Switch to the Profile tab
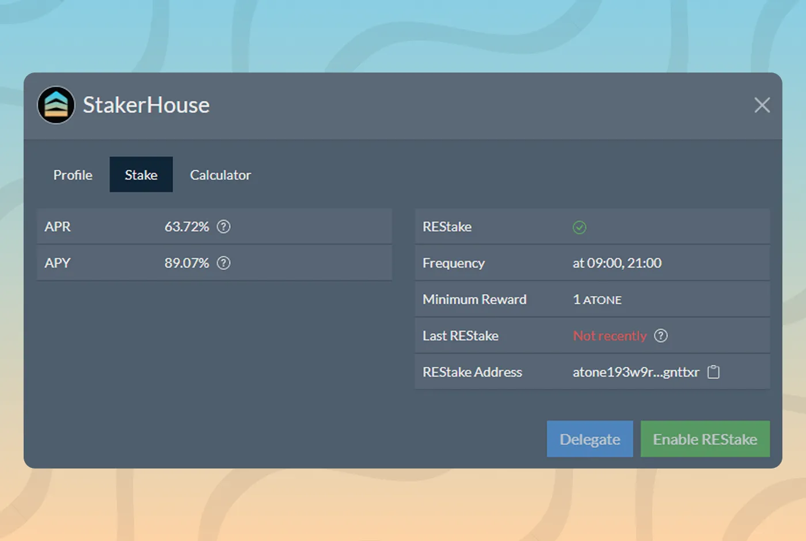The image size is (806, 541). coord(73,175)
